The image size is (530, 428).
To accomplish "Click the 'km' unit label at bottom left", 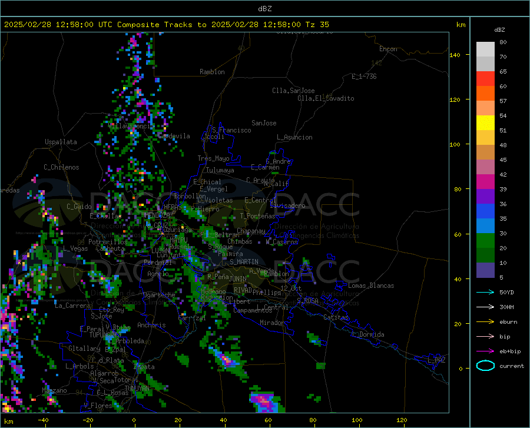I will [8, 422].
